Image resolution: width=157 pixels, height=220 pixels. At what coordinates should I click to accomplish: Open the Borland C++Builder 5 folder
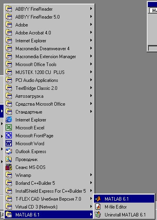[x=50, y=183]
